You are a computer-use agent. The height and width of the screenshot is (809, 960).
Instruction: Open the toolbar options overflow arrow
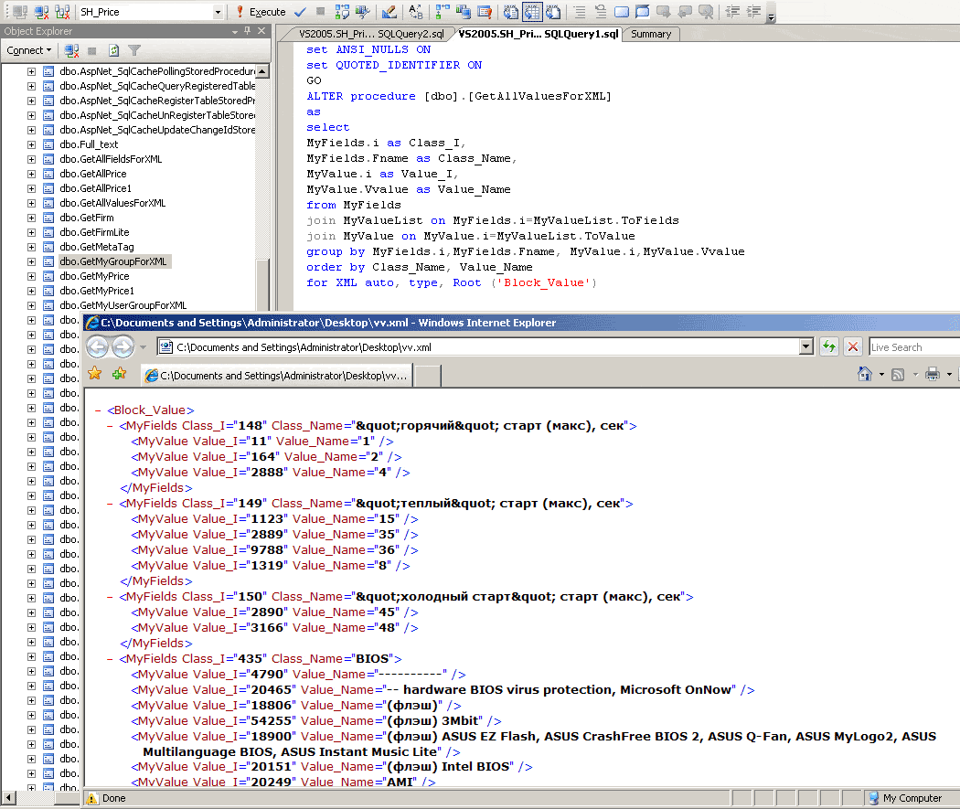772,16
